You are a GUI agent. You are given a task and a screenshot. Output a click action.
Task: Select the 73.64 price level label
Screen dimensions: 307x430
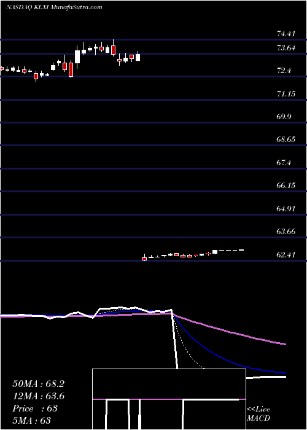(286, 49)
